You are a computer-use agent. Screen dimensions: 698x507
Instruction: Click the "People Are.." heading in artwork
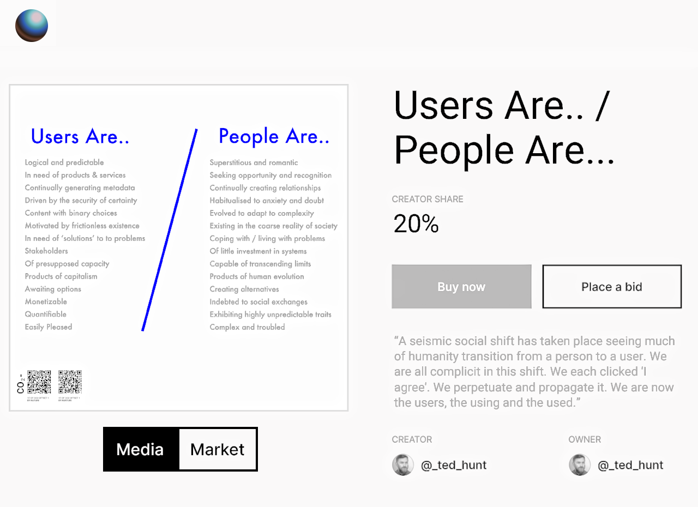274,136
